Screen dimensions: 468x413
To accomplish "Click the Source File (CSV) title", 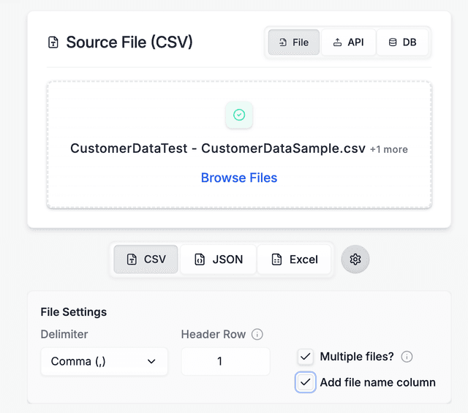I will [x=129, y=42].
